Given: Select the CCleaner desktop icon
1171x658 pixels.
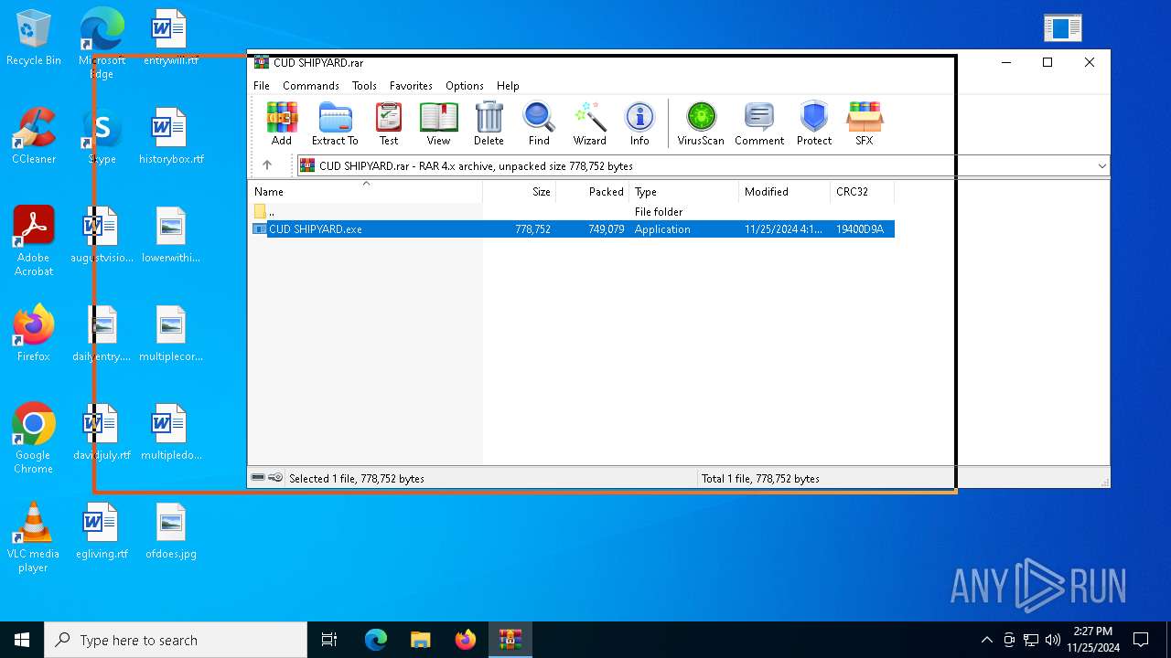Looking at the screenshot, I should click(x=33, y=137).
